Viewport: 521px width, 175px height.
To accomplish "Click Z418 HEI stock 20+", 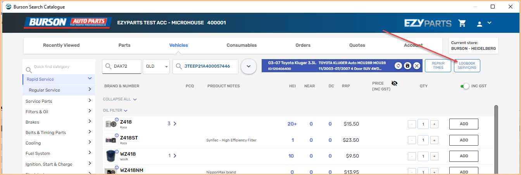I will tap(292, 124).
